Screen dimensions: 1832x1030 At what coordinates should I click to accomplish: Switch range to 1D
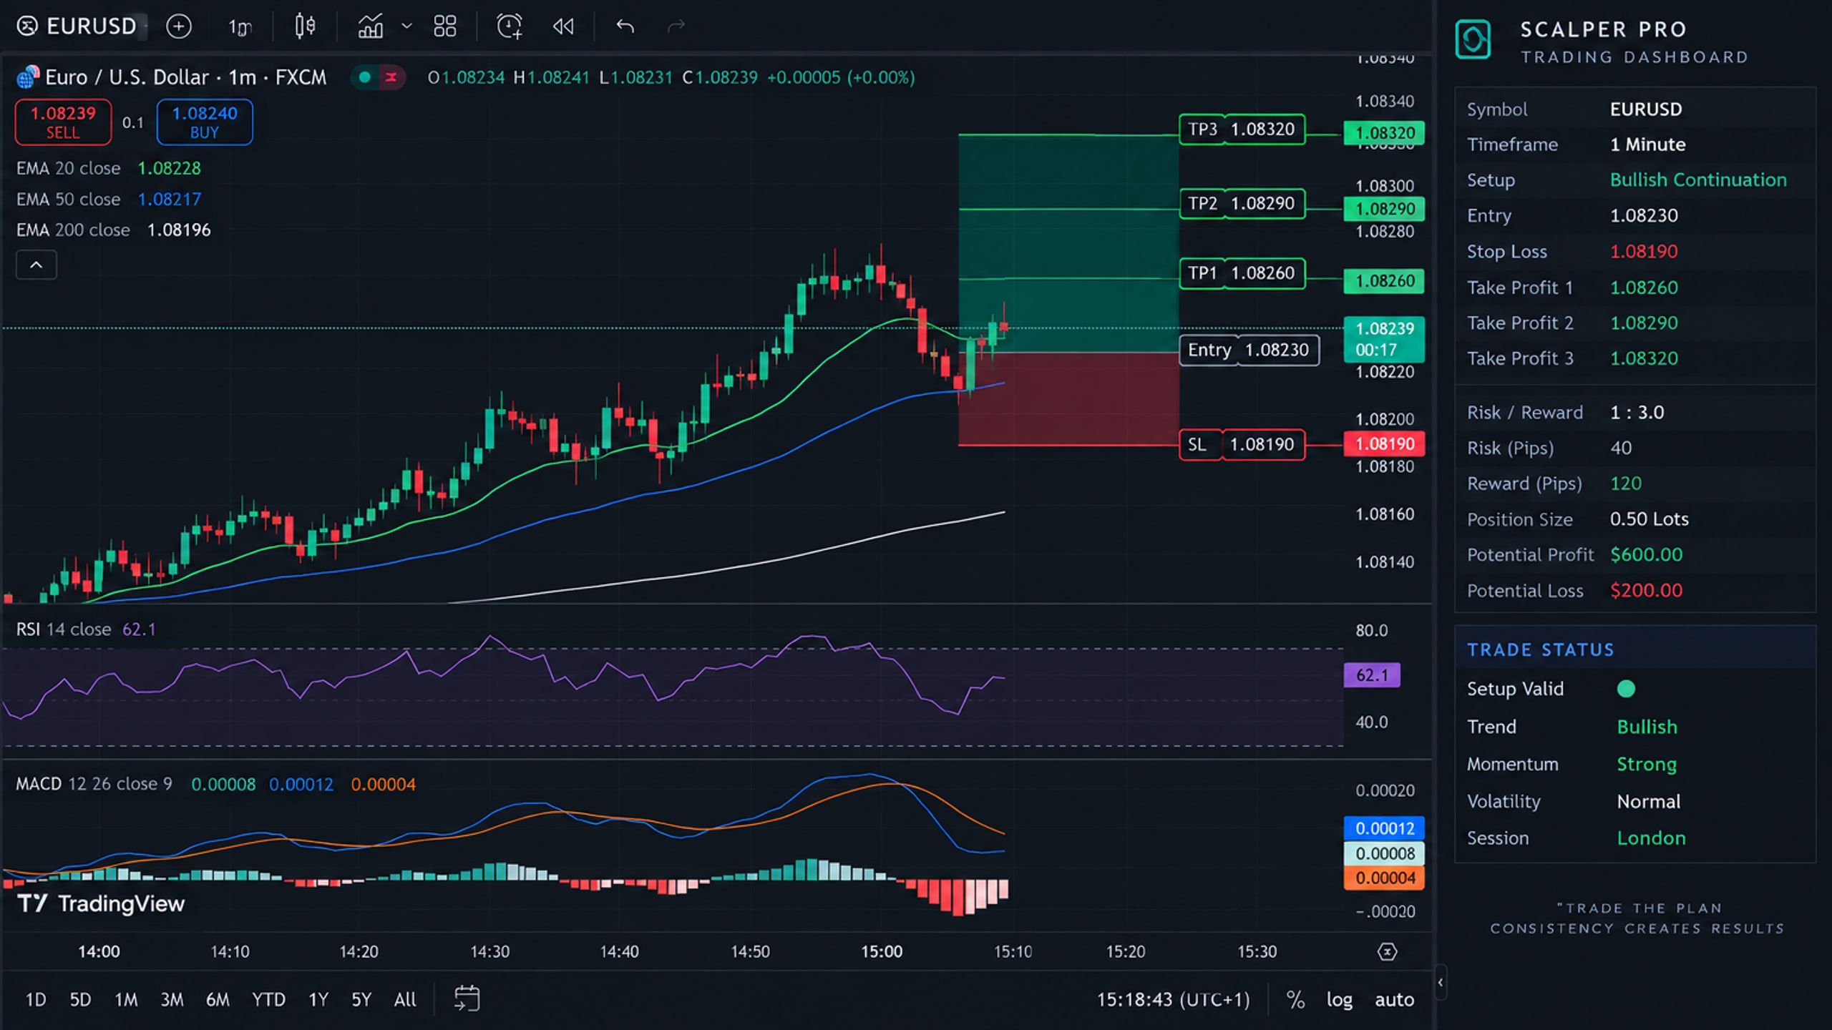[36, 999]
